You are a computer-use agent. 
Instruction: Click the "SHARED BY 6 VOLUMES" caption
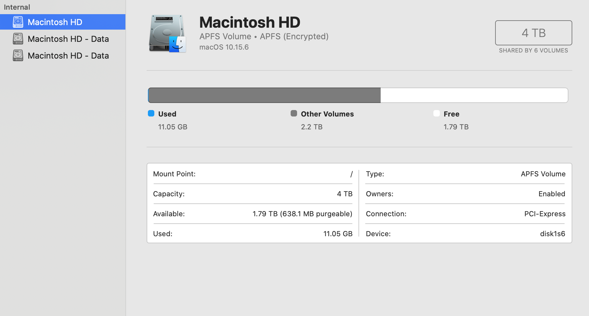[x=533, y=51]
